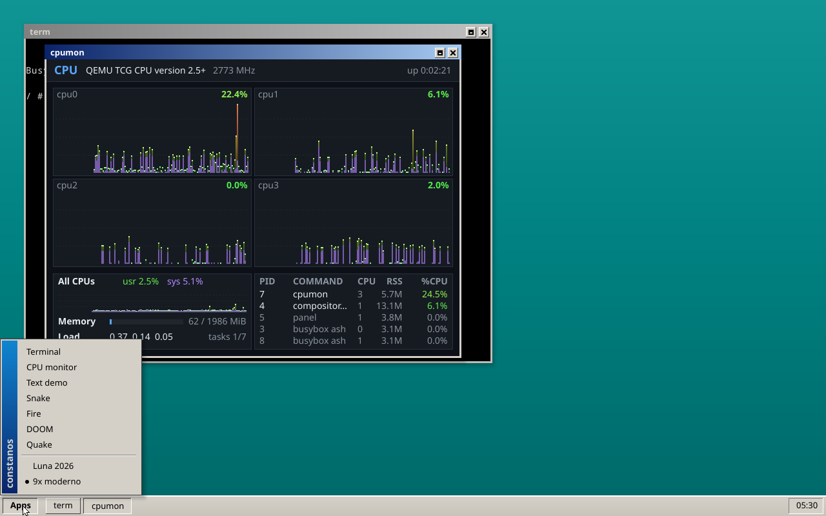This screenshot has height=516, width=826.
Task: Click the 'sys 5.1%' value
Action: tap(185, 281)
